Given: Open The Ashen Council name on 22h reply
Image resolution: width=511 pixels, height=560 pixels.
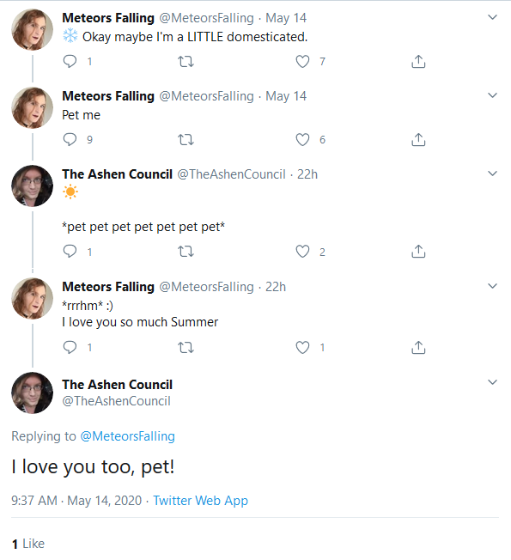Looking at the screenshot, I should [x=117, y=174].
